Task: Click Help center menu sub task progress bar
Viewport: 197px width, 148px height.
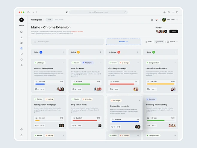Action: (86, 120)
